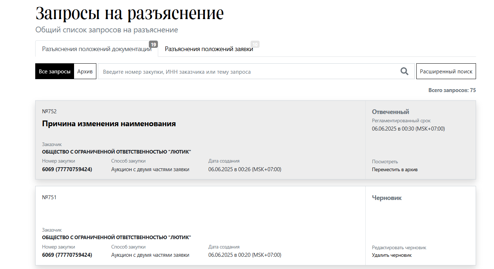The height and width of the screenshot is (269, 494).
Task: Switch to Разъяснения положений документации tab
Action: tap(96, 49)
